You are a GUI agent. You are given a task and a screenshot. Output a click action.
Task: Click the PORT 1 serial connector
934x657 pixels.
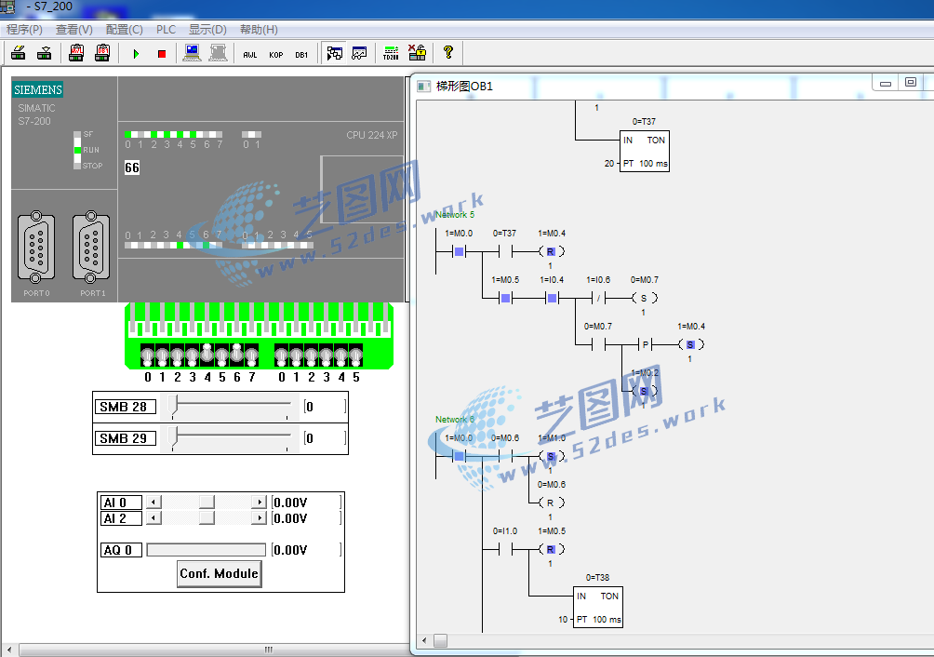(x=90, y=246)
